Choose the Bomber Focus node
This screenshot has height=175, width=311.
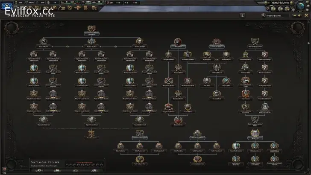pyautogui.click(x=226, y=55)
